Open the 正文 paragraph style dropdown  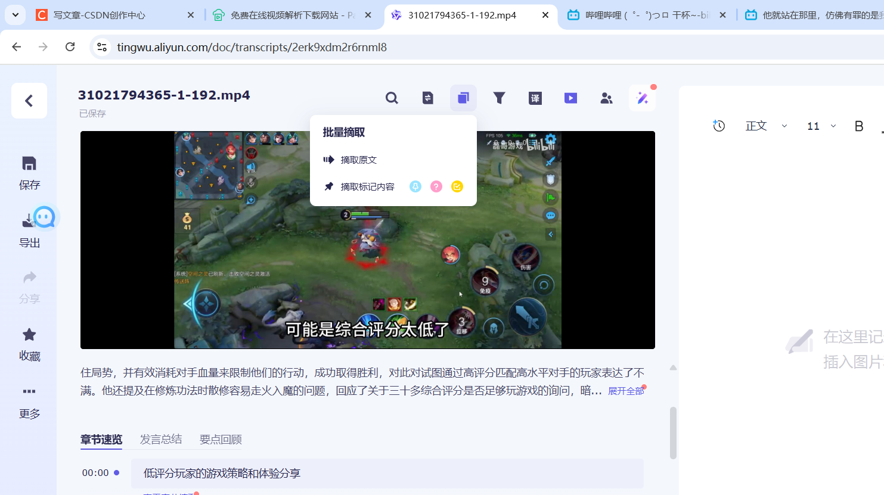click(766, 126)
